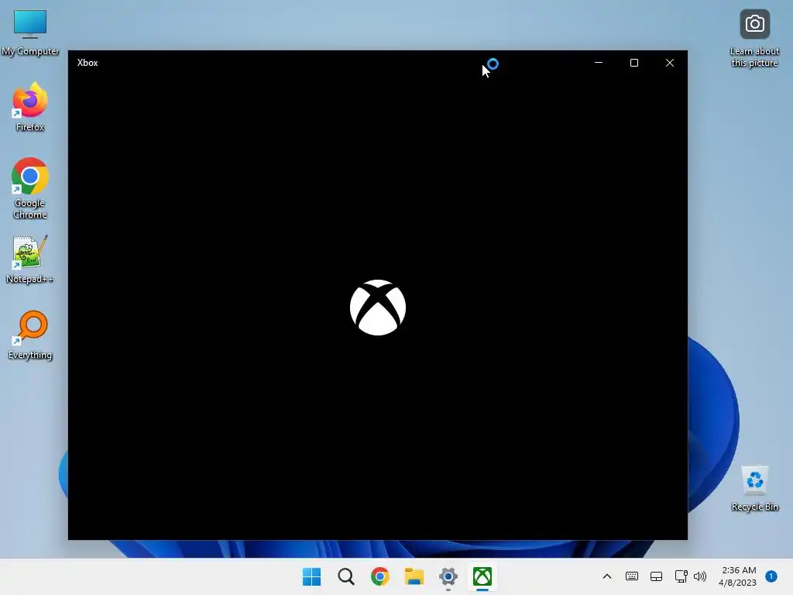Screen dimensions: 793x595
Task: Maximize the Xbox window
Action: (x=634, y=63)
